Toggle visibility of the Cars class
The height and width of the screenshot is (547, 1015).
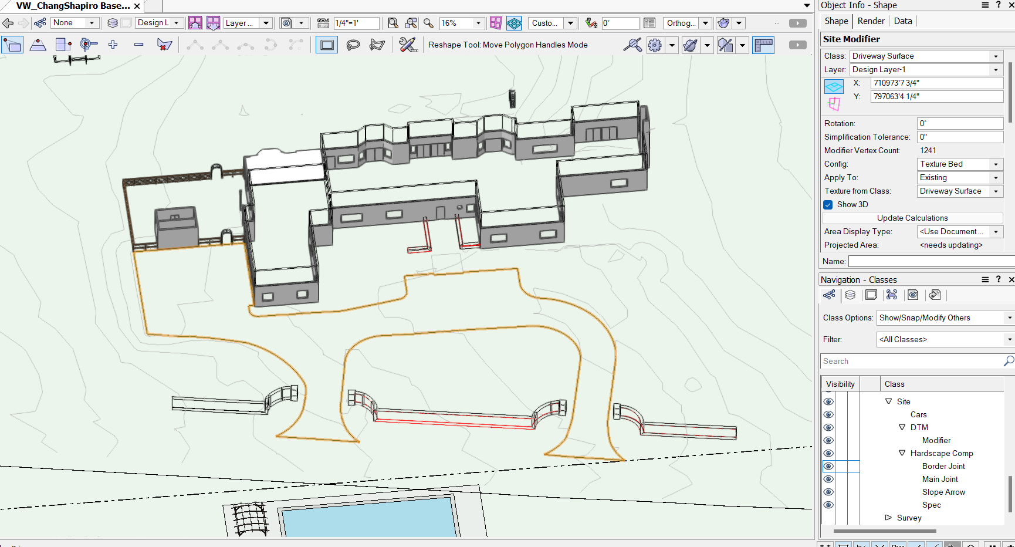coord(828,414)
